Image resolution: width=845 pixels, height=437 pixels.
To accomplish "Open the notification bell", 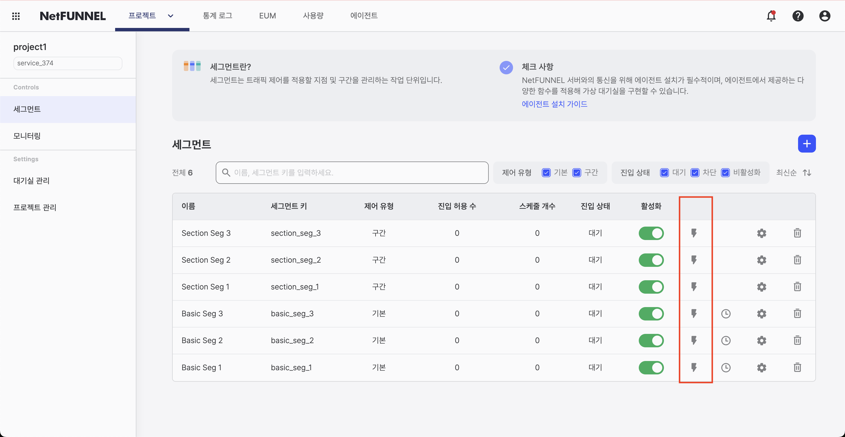I will (x=771, y=16).
